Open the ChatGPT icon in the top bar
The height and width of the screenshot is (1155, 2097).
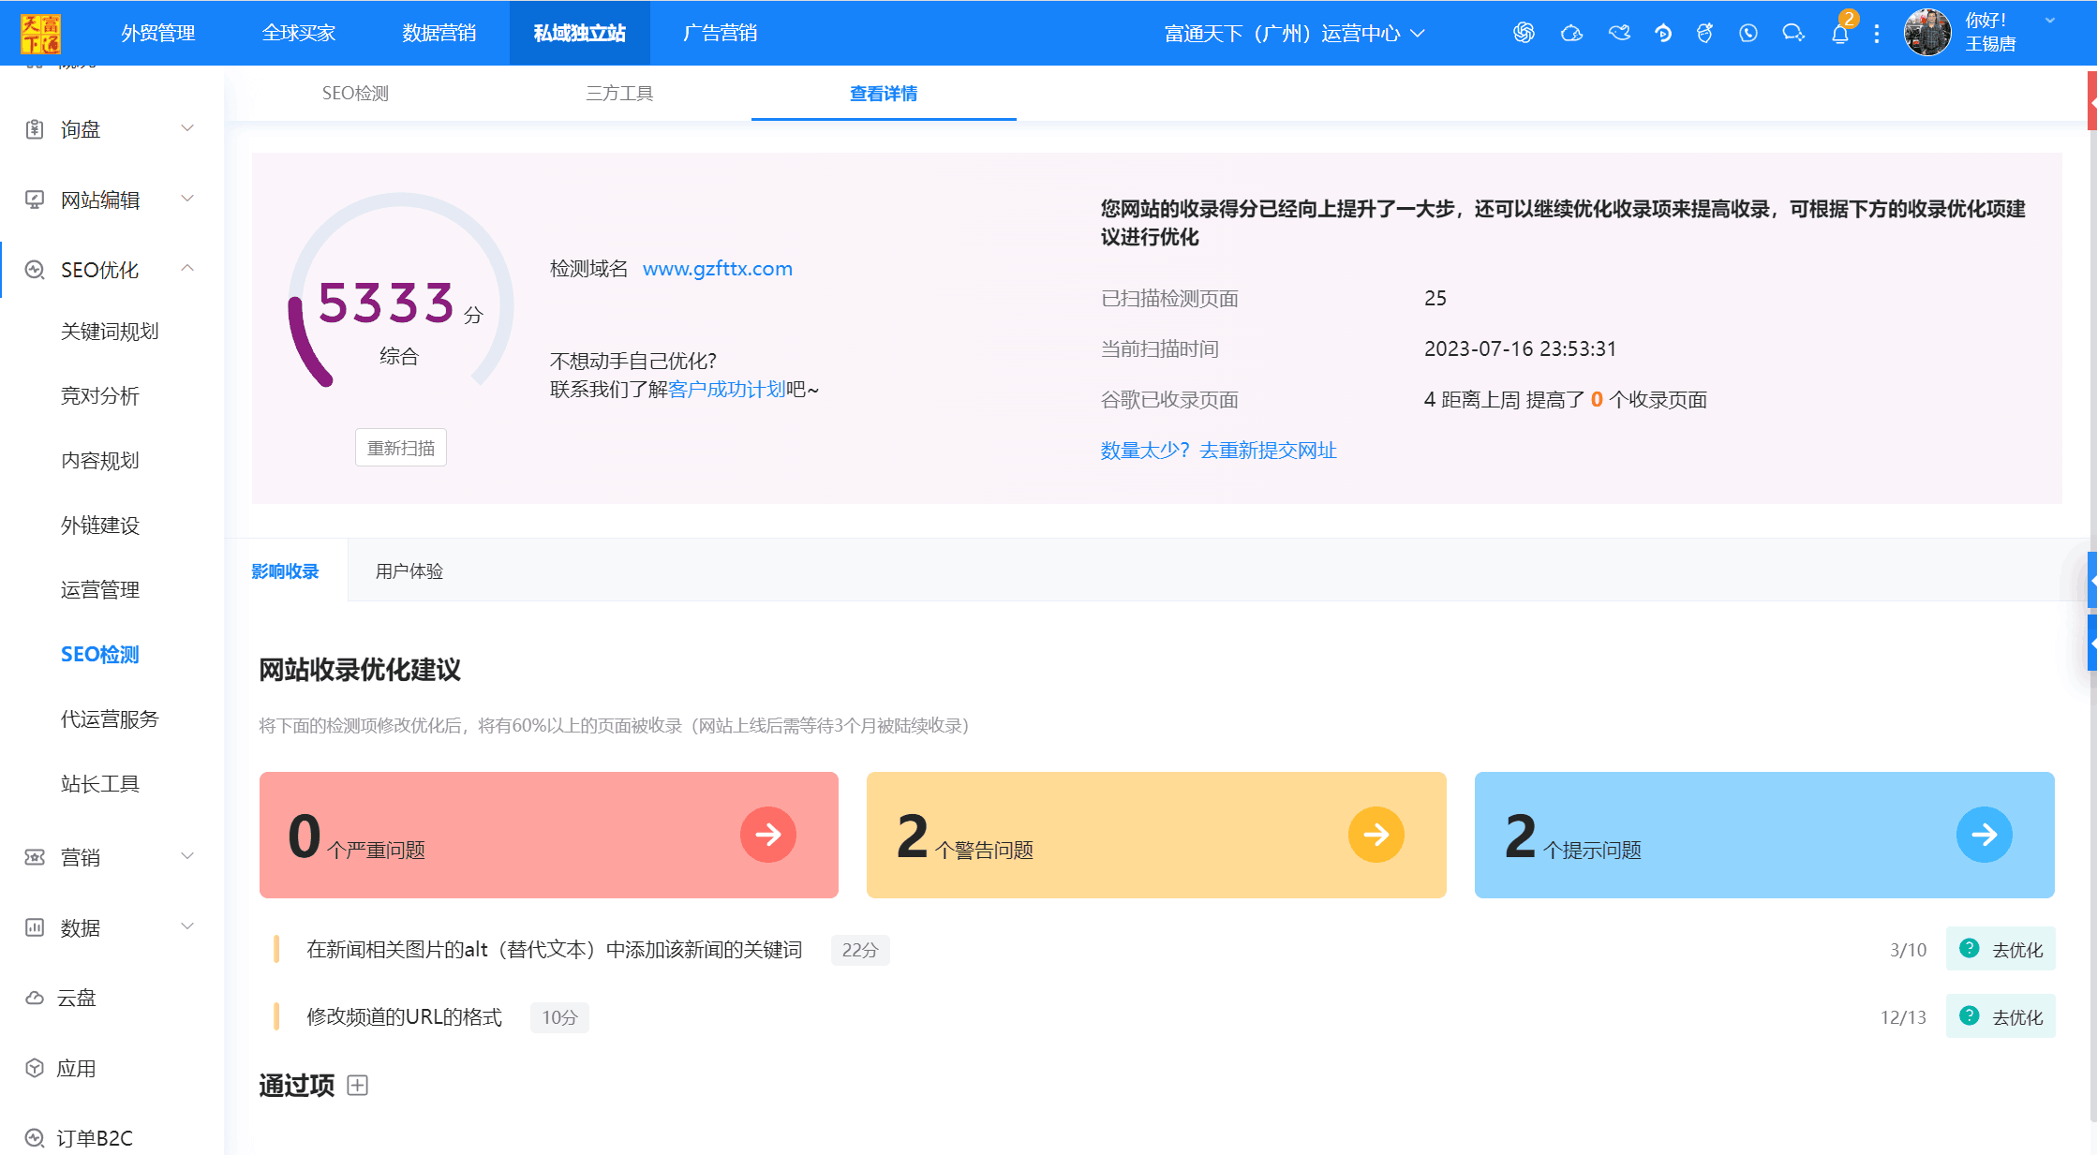point(1524,33)
